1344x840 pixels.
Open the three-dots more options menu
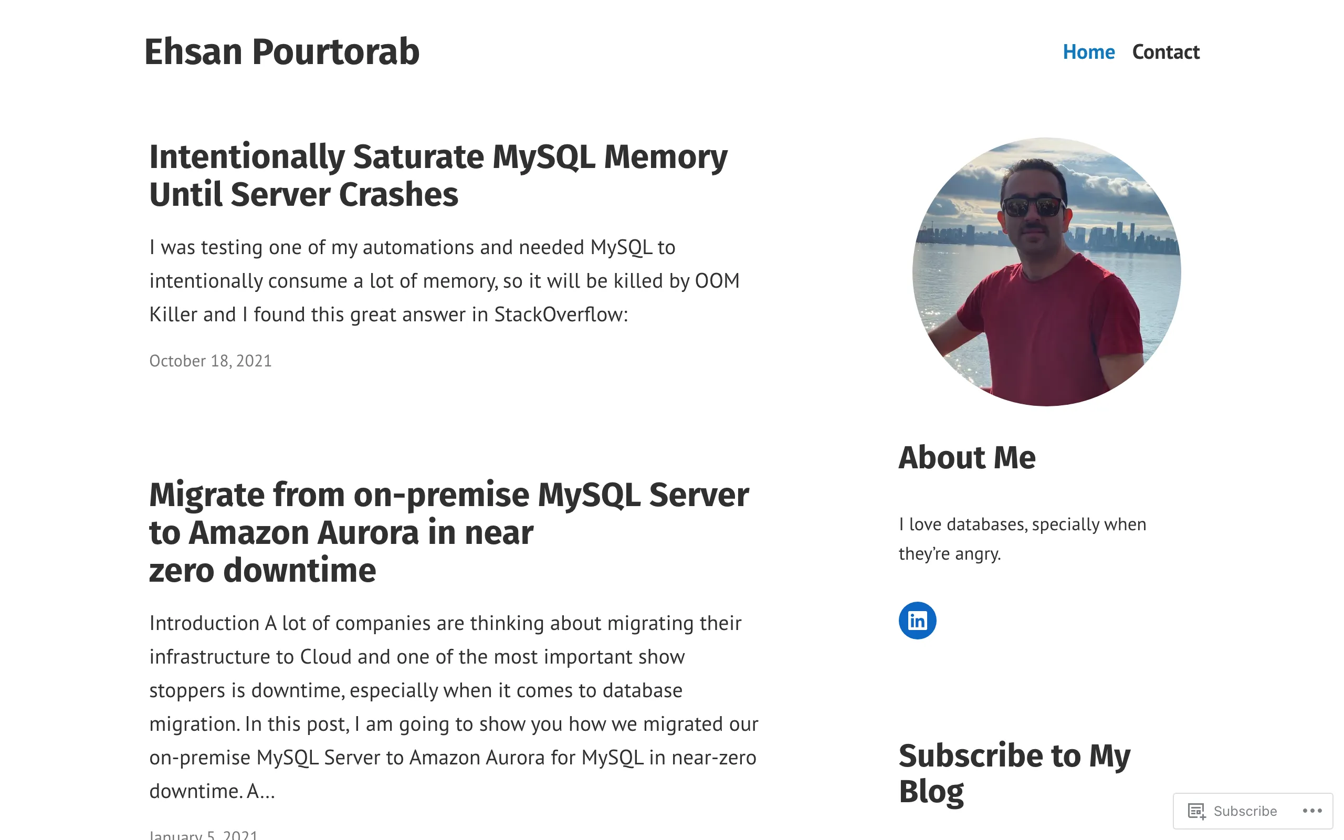click(x=1312, y=811)
